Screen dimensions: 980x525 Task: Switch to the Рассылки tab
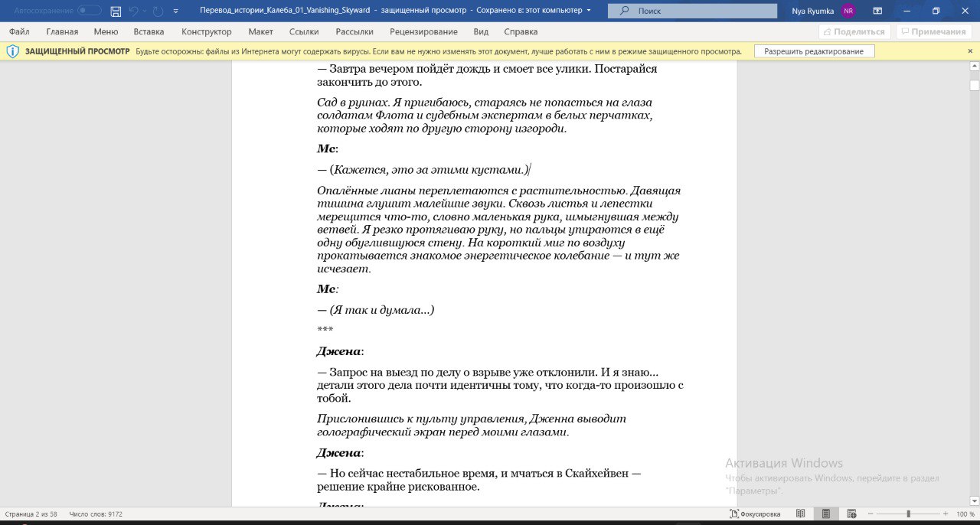pyautogui.click(x=354, y=31)
